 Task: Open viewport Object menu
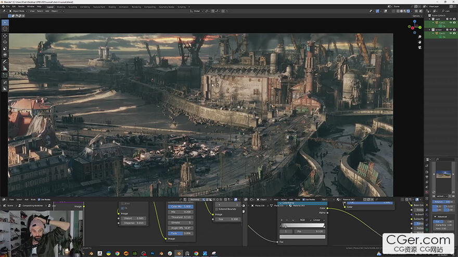(55, 11)
